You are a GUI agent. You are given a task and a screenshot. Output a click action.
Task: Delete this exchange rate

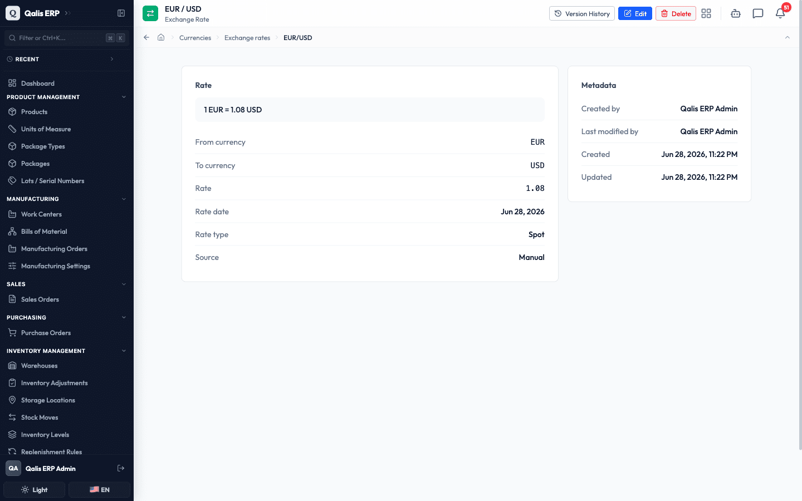click(676, 13)
